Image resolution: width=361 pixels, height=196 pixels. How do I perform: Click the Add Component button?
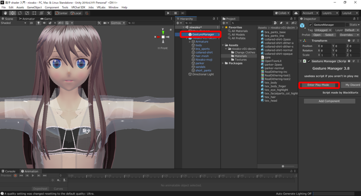(x=329, y=101)
